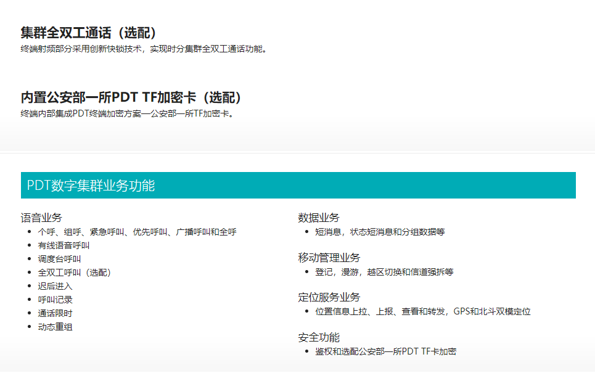Viewport: 595px width, 373px height.
Task: Click the teal PDT数字集群业务功能 banner
Action: coord(298,186)
